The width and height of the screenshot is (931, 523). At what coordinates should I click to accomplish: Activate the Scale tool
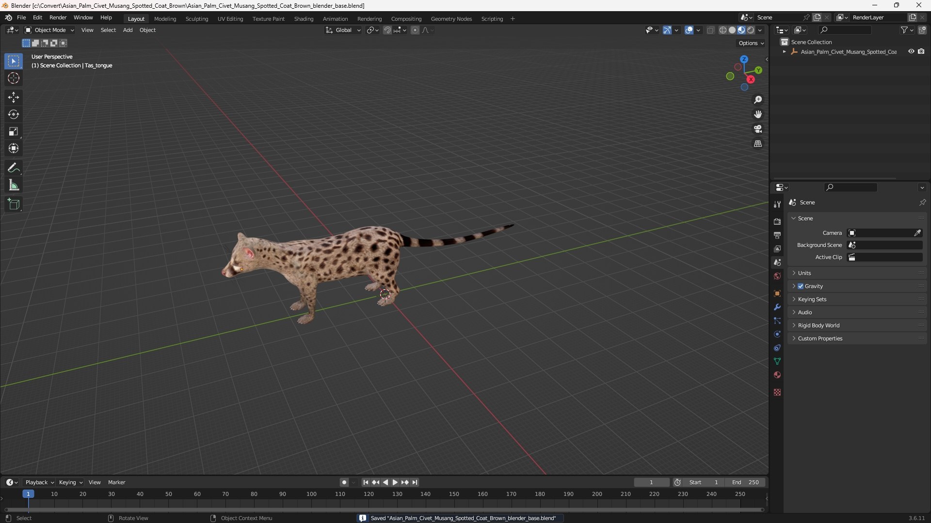tap(14, 131)
